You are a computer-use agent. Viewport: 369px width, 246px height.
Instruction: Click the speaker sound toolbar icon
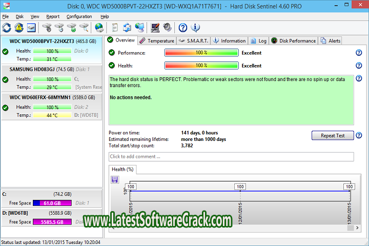tap(167, 28)
